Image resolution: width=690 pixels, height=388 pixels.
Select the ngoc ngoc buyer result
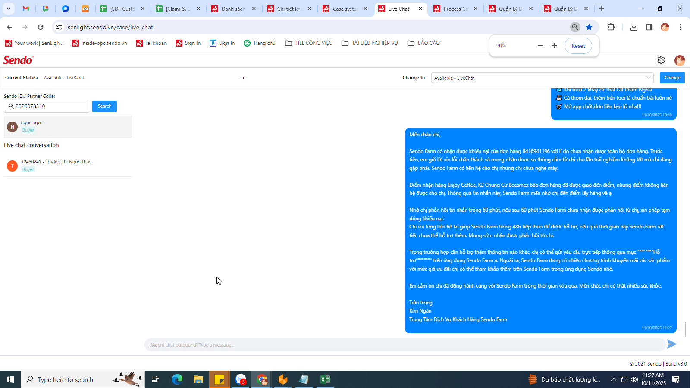[x=68, y=126]
